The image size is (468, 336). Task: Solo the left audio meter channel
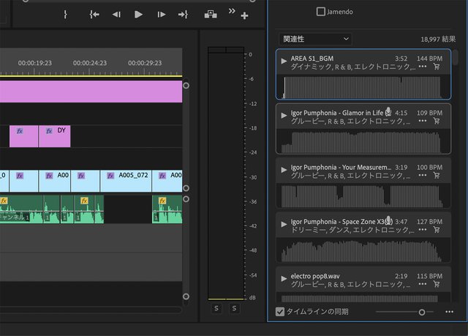point(216,309)
